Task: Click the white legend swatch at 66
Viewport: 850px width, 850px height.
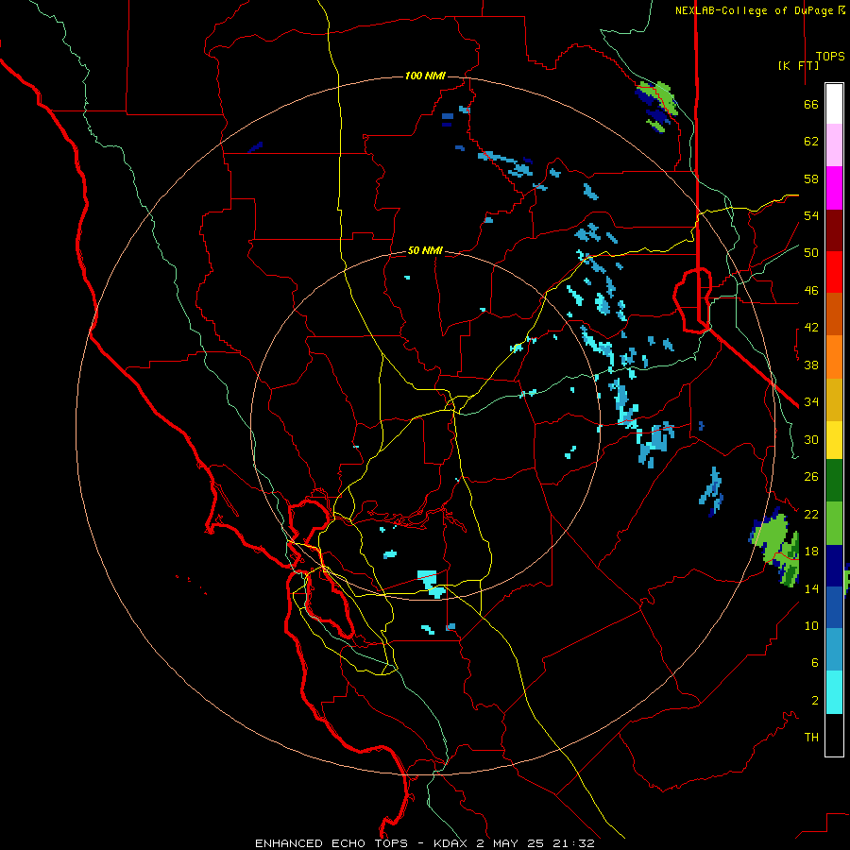Action: [x=834, y=104]
